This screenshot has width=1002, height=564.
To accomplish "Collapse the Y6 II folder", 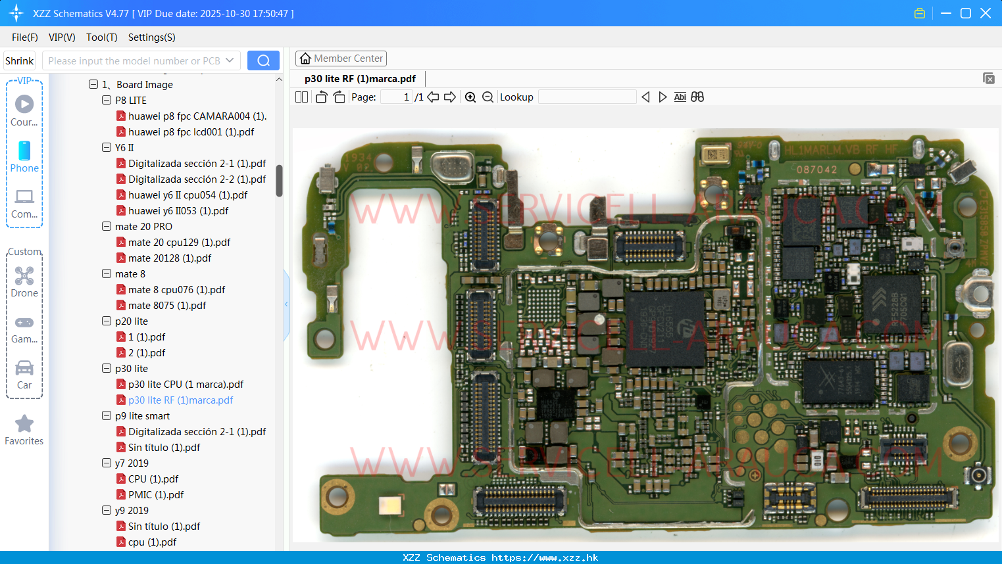I will coord(107,147).
